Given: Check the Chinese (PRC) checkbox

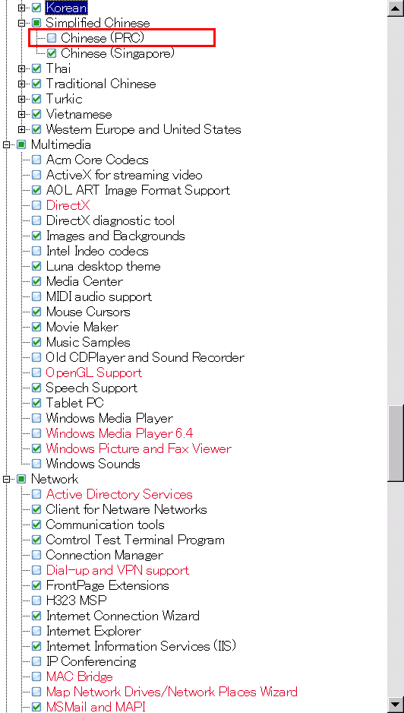Looking at the screenshot, I should [x=52, y=38].
